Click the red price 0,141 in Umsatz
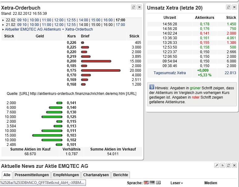 point(205,33)
